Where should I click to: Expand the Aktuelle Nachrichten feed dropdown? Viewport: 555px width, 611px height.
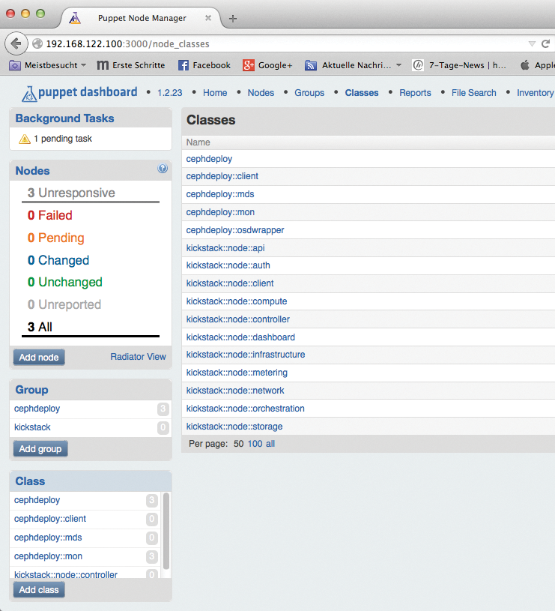(x=398, y=65)
